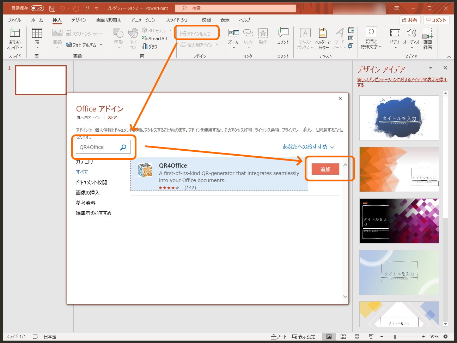This screenshot has width=457, height=343.
Task: Start 画面録画 screen recording
Action: click(427, 39)
